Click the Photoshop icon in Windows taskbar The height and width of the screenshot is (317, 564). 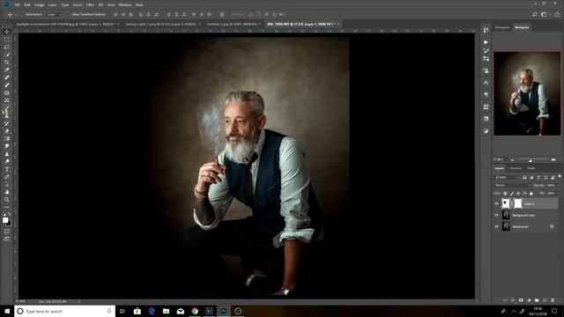(x=223, y=311)
